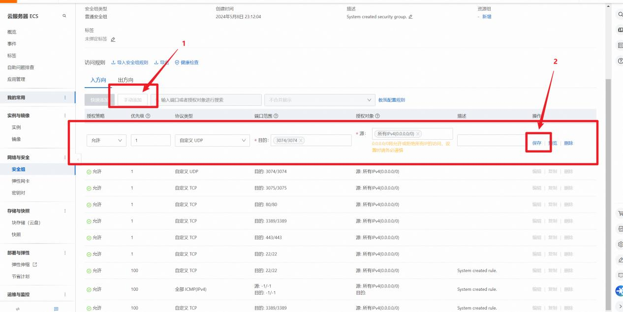This screenshot has height=312, width=623.
Task: Click the bottom-left sidebar list icon
Action: [x=56, y=309]
